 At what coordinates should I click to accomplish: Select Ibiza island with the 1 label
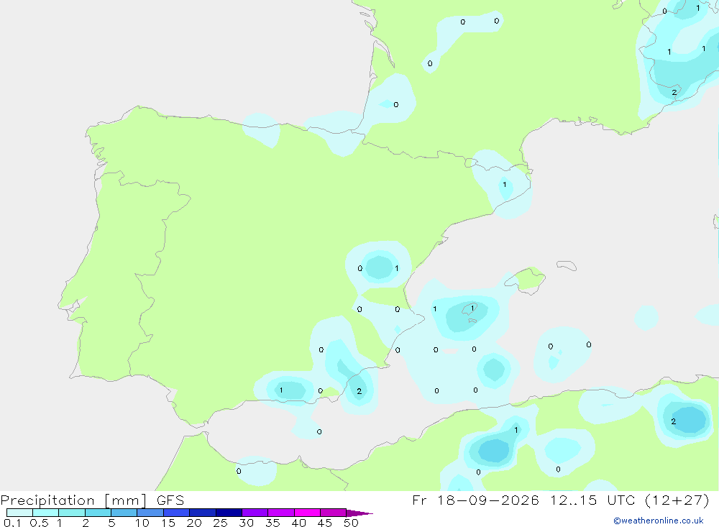(470, 310)
